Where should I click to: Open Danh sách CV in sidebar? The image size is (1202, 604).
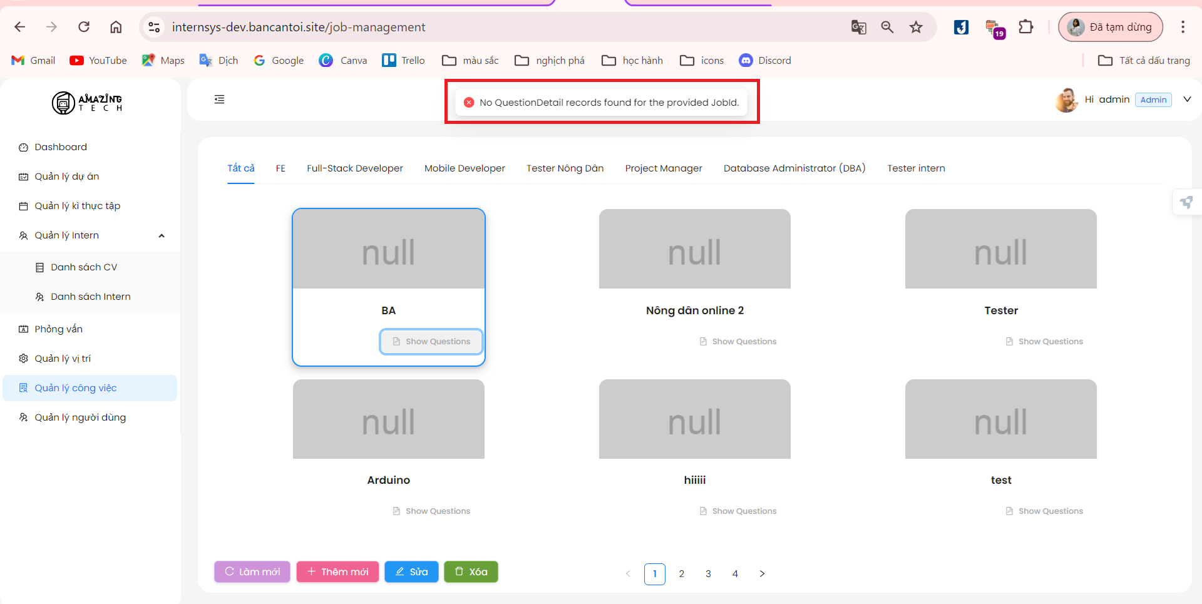click(84, 267)
